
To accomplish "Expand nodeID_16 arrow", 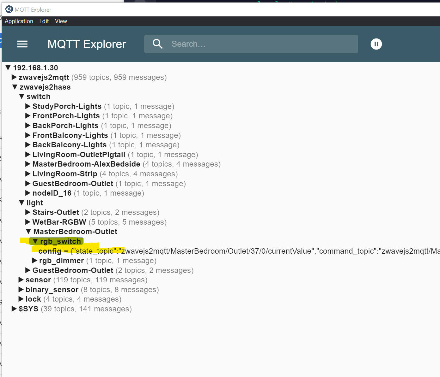I will [x=28, y=193].
